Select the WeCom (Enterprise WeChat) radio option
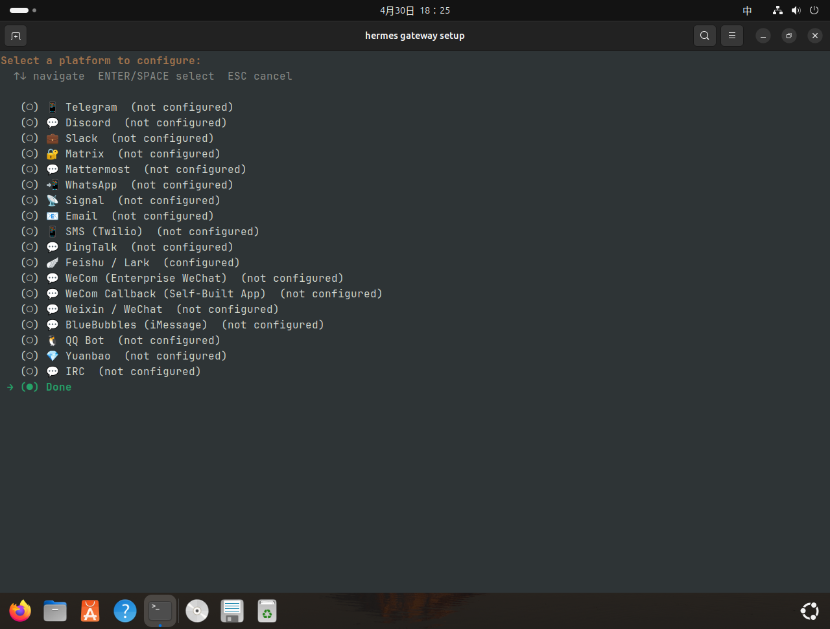 pyautogui.click(x=30, y=279)
